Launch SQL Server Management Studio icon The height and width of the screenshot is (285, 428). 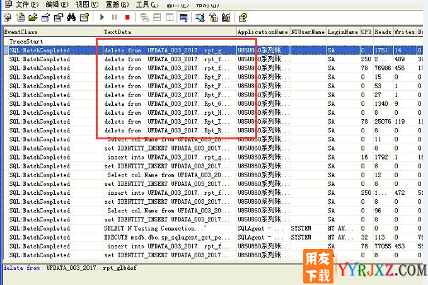[x=200, y=18]
